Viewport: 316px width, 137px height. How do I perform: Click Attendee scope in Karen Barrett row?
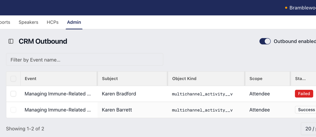pyautogui.click(x=260, y=110)
